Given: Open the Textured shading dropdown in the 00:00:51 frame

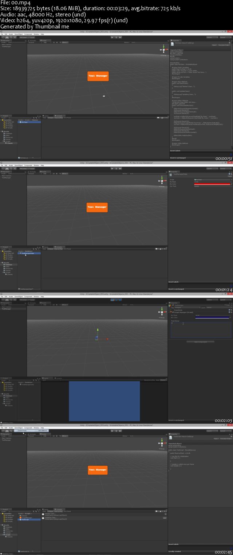Looking at the screenshot, I should coord(35,42).
